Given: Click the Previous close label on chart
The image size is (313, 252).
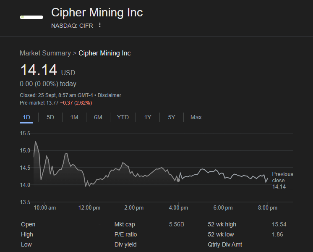Looking at the screenshot, I should [282, 177].
